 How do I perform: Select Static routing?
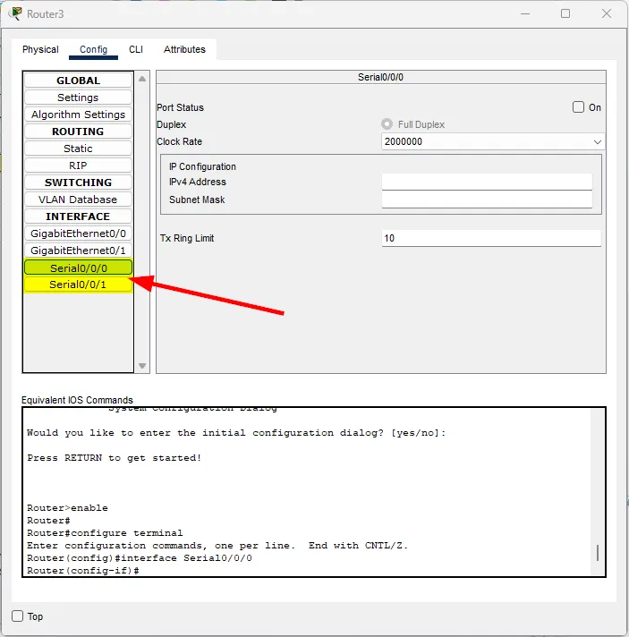click(78, 149)
